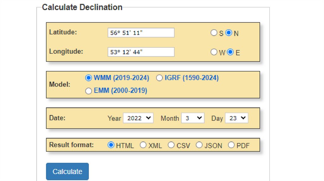Expand the Month dropdown showing 3

193,118
